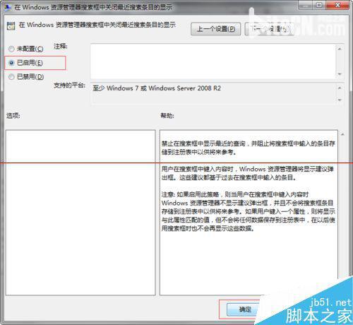Click inside the 选项 options panel
Image resolution: width=353 pixels, height=325 pixels.
click(x=80, y=213)
